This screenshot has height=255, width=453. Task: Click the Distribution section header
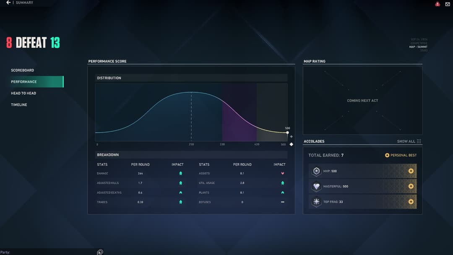[x=191, y=78]
